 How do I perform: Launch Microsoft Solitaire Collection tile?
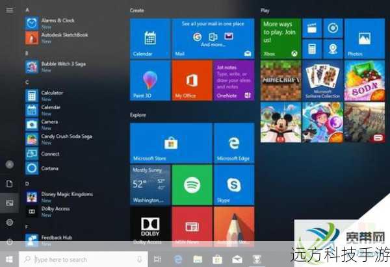(322, 81)
